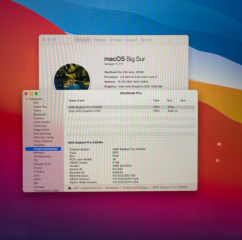Select SATA in the sidebar
This screenshot has width=242, height=240.
pyautogui.click(x=37, y=179)
